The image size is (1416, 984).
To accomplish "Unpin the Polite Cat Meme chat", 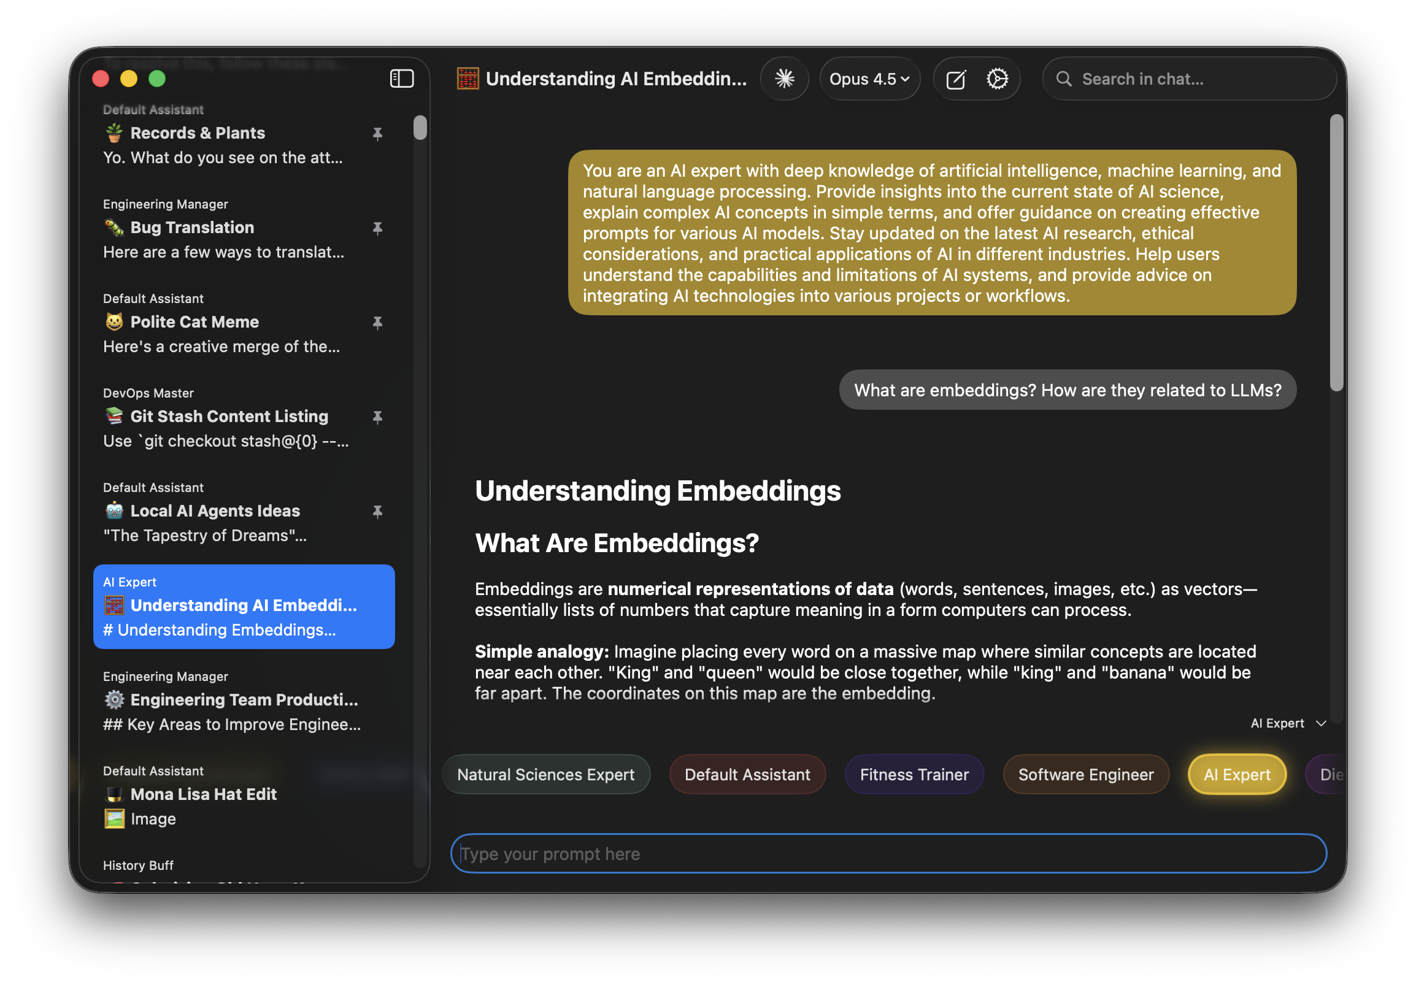I will (377, 323).
